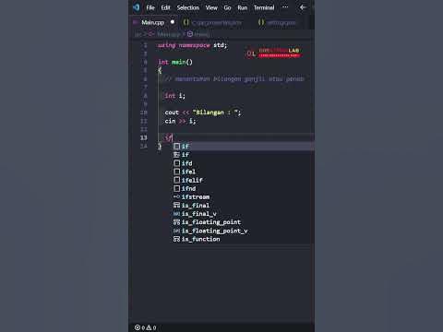Click the comment line above 'int i;'
Viewport: 443px width, 332px height.
click(x=233, y=79)
